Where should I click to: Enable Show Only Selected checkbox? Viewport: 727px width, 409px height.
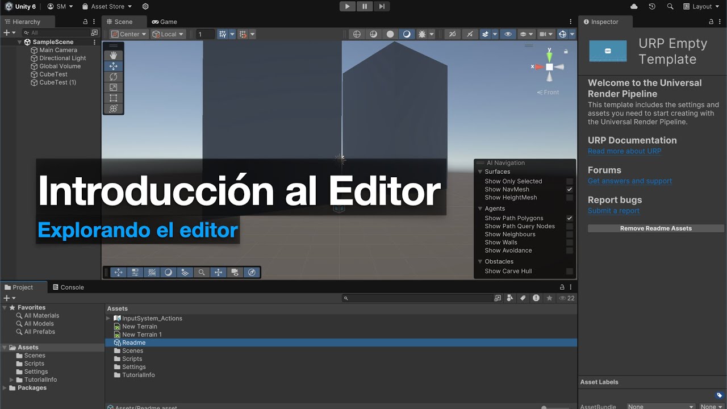(570, 181)
